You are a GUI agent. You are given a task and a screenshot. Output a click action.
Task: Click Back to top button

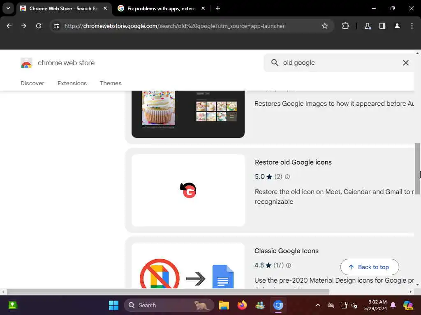pyautogui.click(x=370, y=267)
